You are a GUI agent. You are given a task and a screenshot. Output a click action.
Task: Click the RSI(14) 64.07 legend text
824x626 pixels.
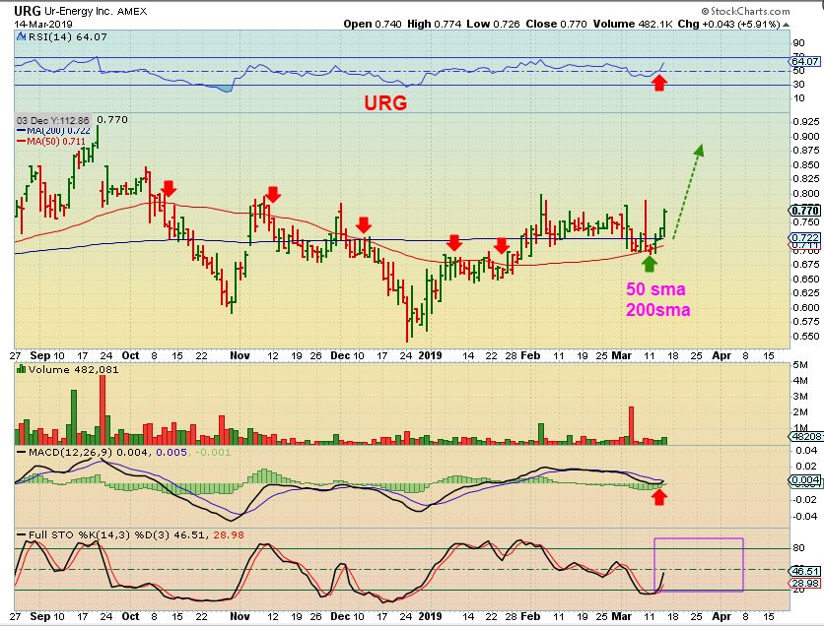click(x=67, y=37)
